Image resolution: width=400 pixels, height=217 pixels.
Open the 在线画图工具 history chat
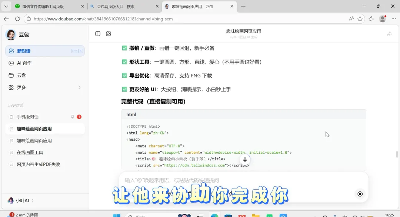[45, 153]
